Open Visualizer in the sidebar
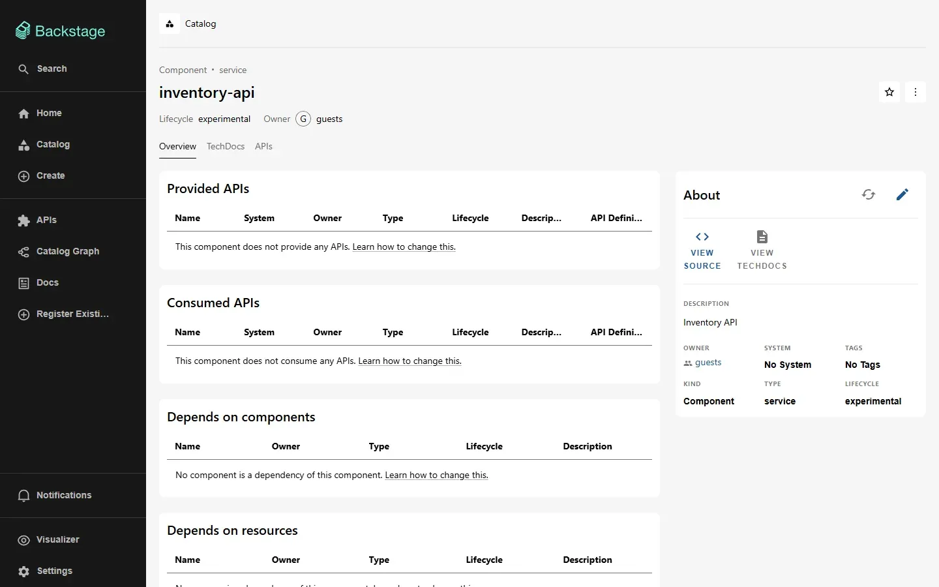Image resolution: width=939 pixels, height=587 pixels. (x=73, y=539)
